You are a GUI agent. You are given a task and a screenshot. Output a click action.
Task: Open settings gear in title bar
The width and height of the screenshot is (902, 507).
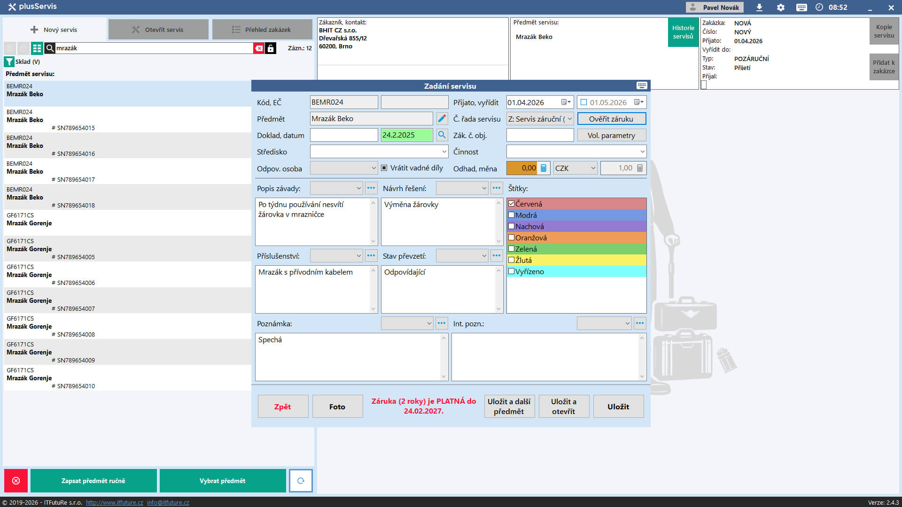pos(780,8)
